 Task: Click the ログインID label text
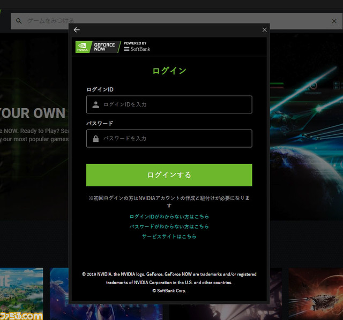point(100,89)
